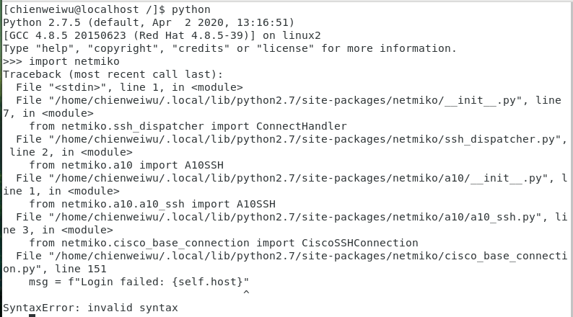Click the GCC 4.8.5 Red Hat line
This screenshot has width=573, height=317.
pos(162,35)
